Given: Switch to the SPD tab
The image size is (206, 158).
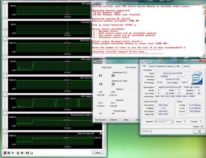Looking at the screenshot, I should click(x=178, y=66).
